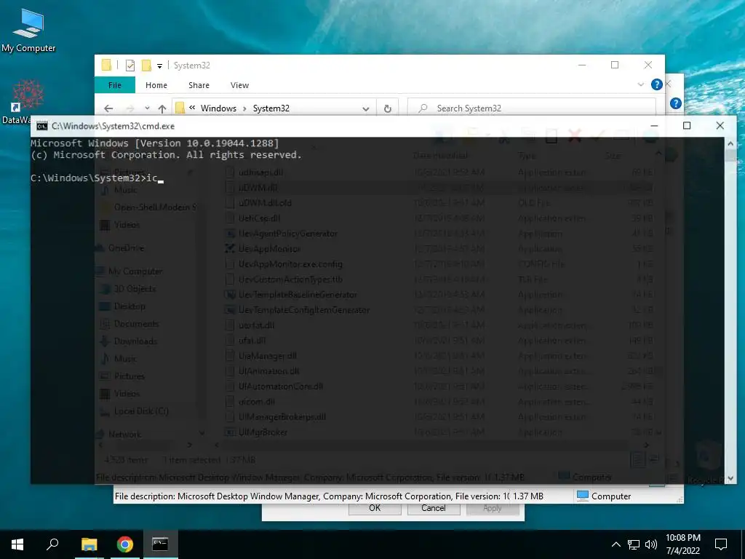Close the cmd.exe window
Image resolution: width=745 pixels, height=559 pixels.
pyautogui.click(x=720, y=125)
